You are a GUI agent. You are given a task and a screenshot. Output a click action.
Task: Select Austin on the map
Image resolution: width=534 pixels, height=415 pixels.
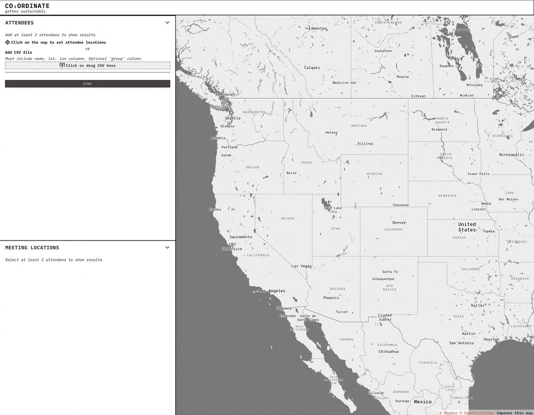[469, 333]
